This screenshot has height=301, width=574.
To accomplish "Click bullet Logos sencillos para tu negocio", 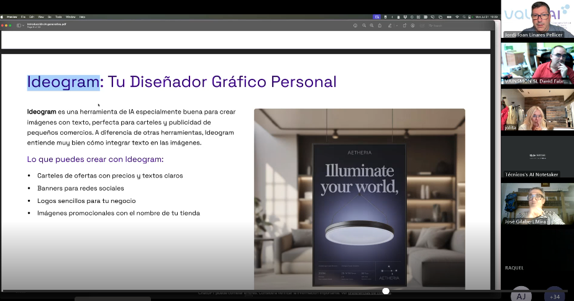I will click(86, 201).
